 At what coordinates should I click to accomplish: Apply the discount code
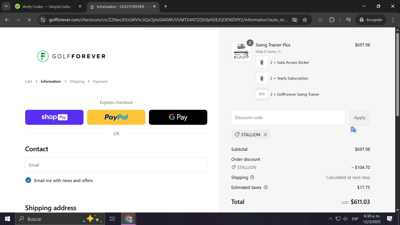(360, 118)
